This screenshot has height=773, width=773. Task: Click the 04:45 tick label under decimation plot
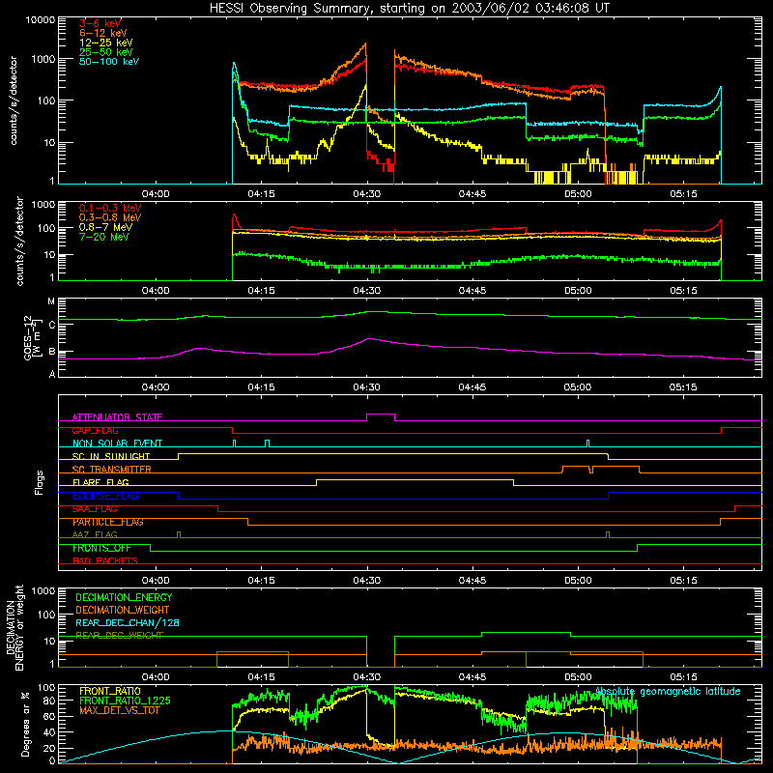click(472, 677)
